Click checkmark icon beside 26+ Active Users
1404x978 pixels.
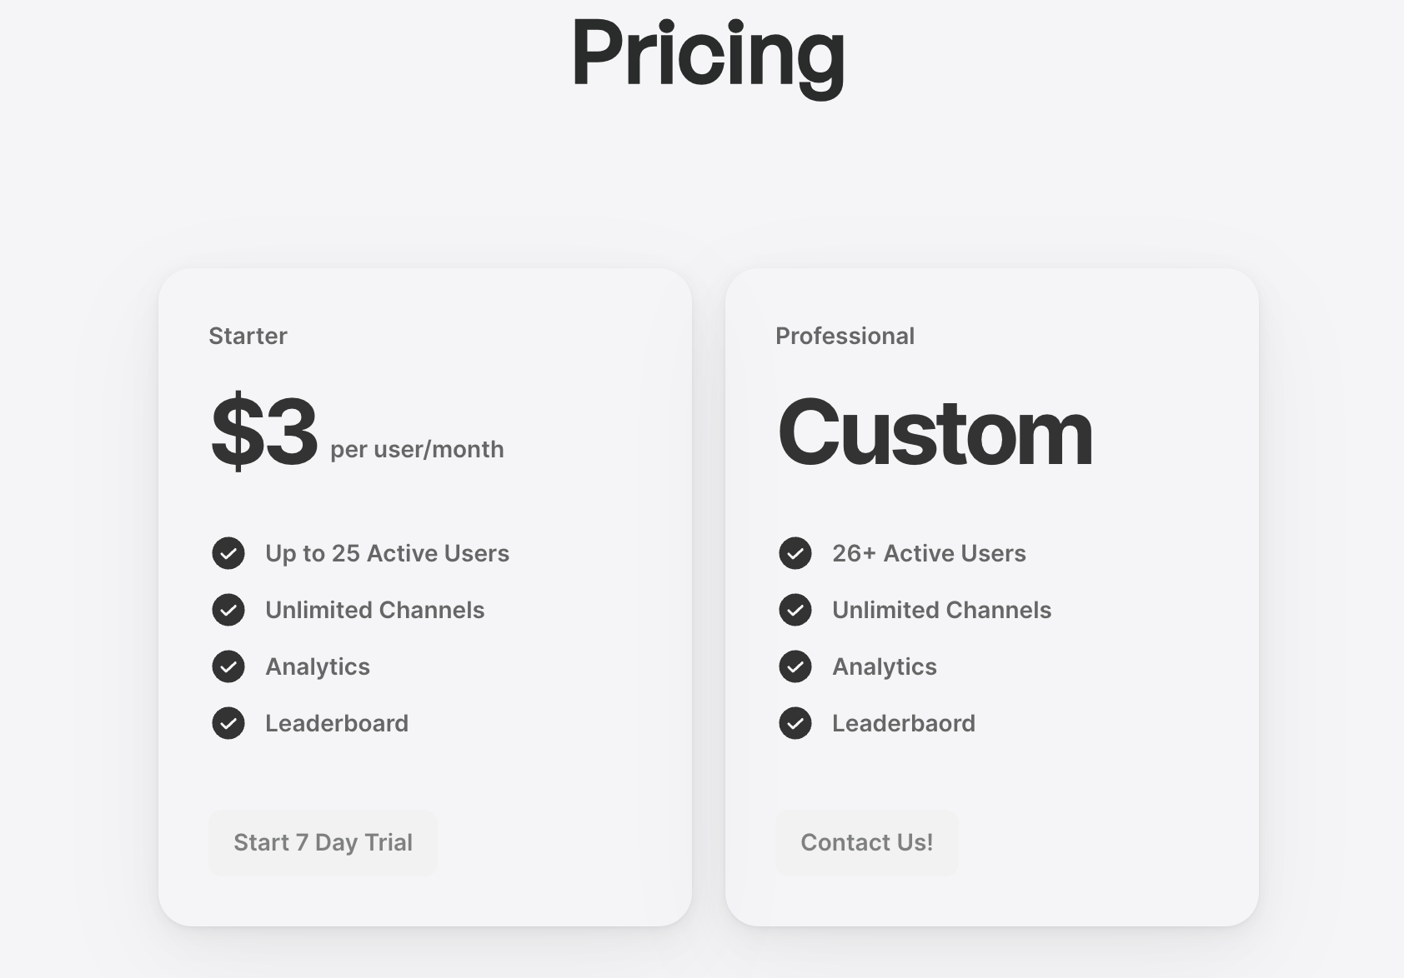tap(795, 553)
